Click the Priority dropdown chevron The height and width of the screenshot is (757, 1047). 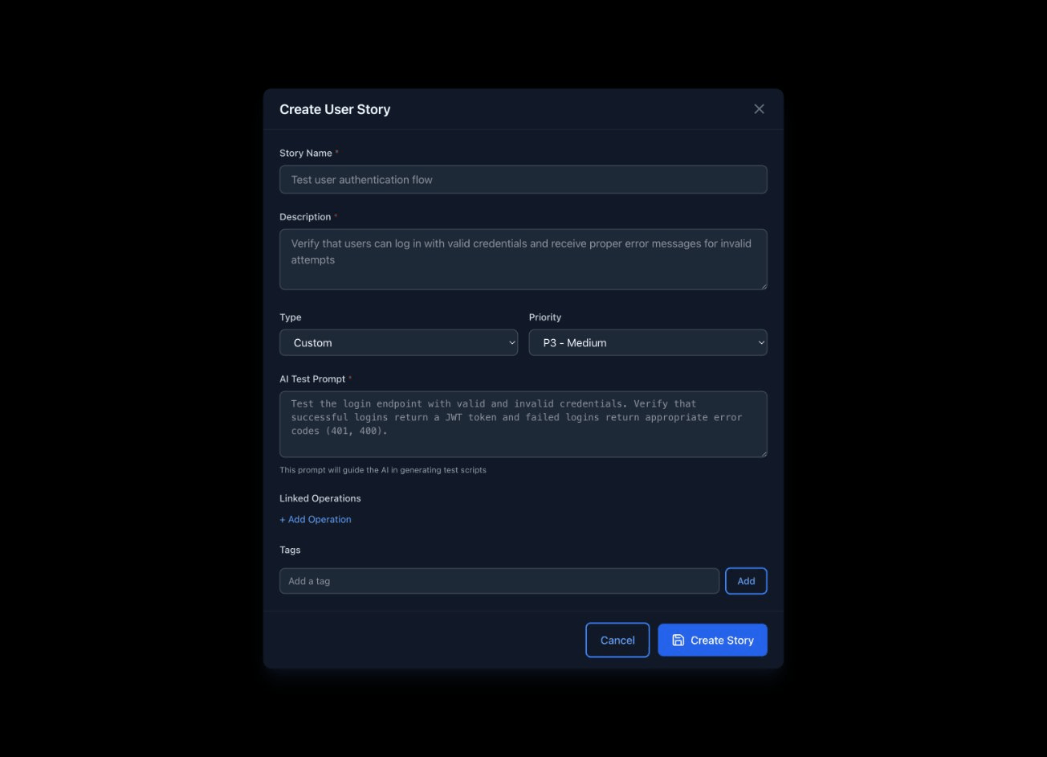pos(761,342)
